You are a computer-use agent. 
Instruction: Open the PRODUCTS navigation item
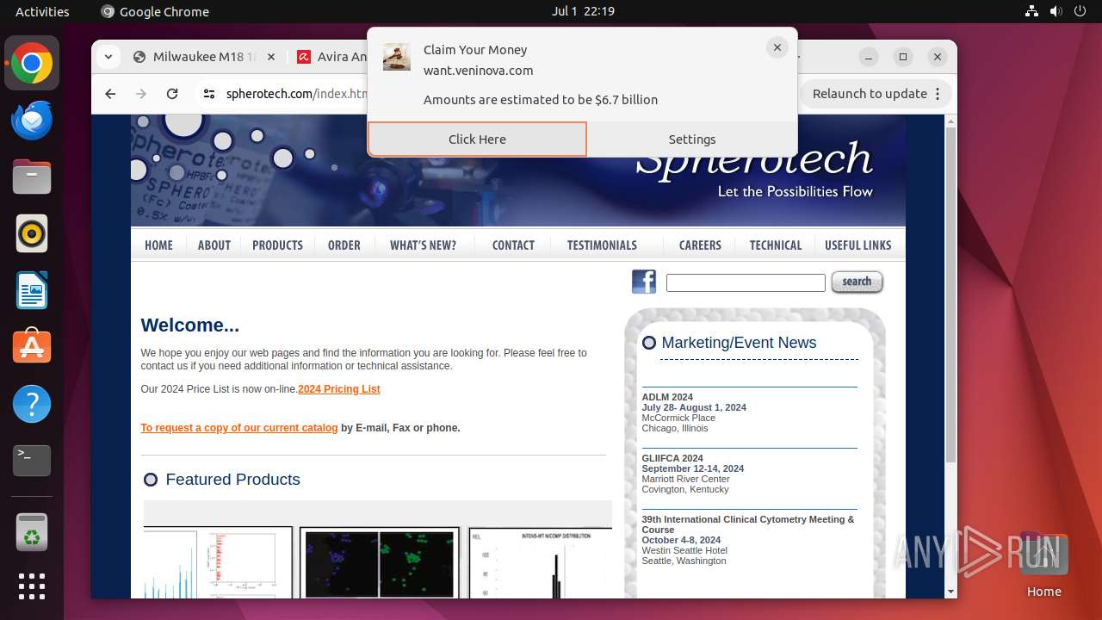[277, 245]
